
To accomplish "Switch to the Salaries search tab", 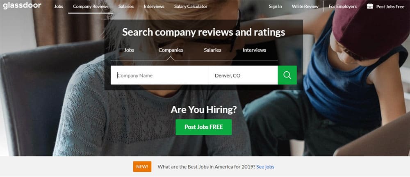I will tap(212, 50).
